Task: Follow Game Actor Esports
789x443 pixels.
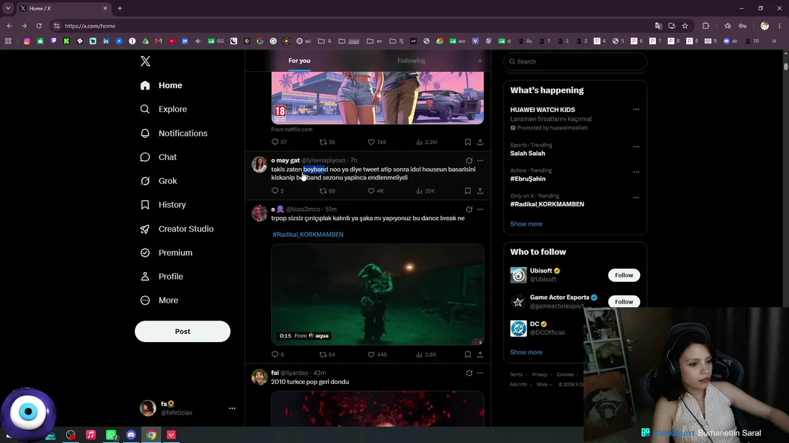Action: pos(624,301)
